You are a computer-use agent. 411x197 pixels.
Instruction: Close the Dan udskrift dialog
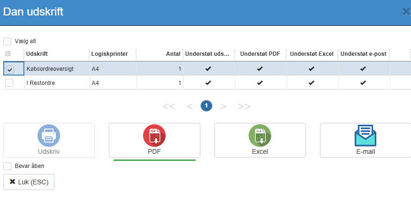point(406,12)
